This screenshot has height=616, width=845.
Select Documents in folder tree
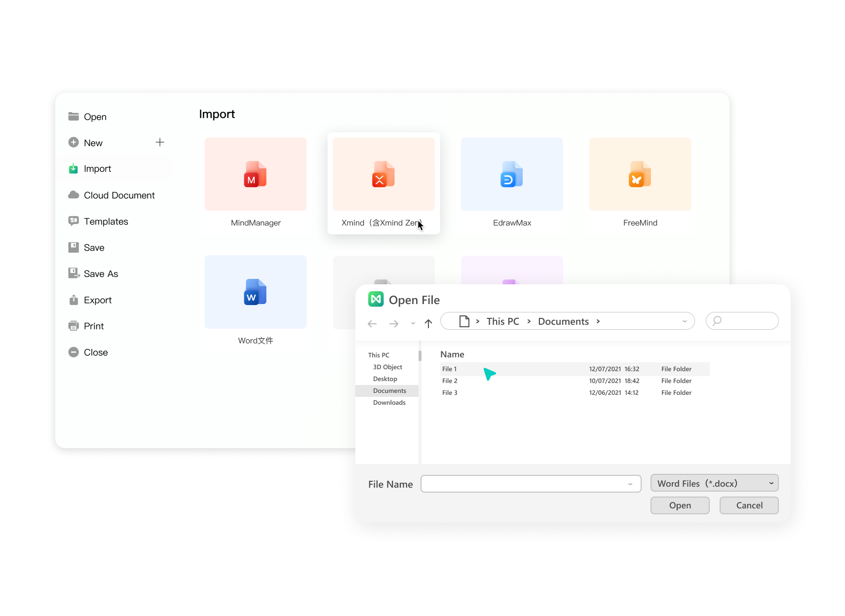(x=387, y=391)
